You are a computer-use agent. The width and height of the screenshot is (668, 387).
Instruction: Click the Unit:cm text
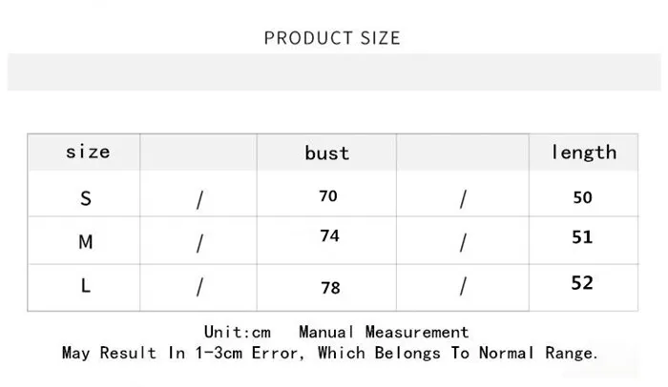pyautogui.click(x=238, y=332)
